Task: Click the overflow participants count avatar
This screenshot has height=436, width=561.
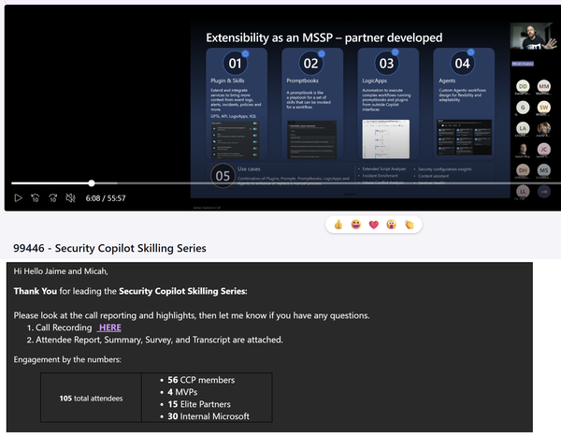Action: click(x=544, y=191)
